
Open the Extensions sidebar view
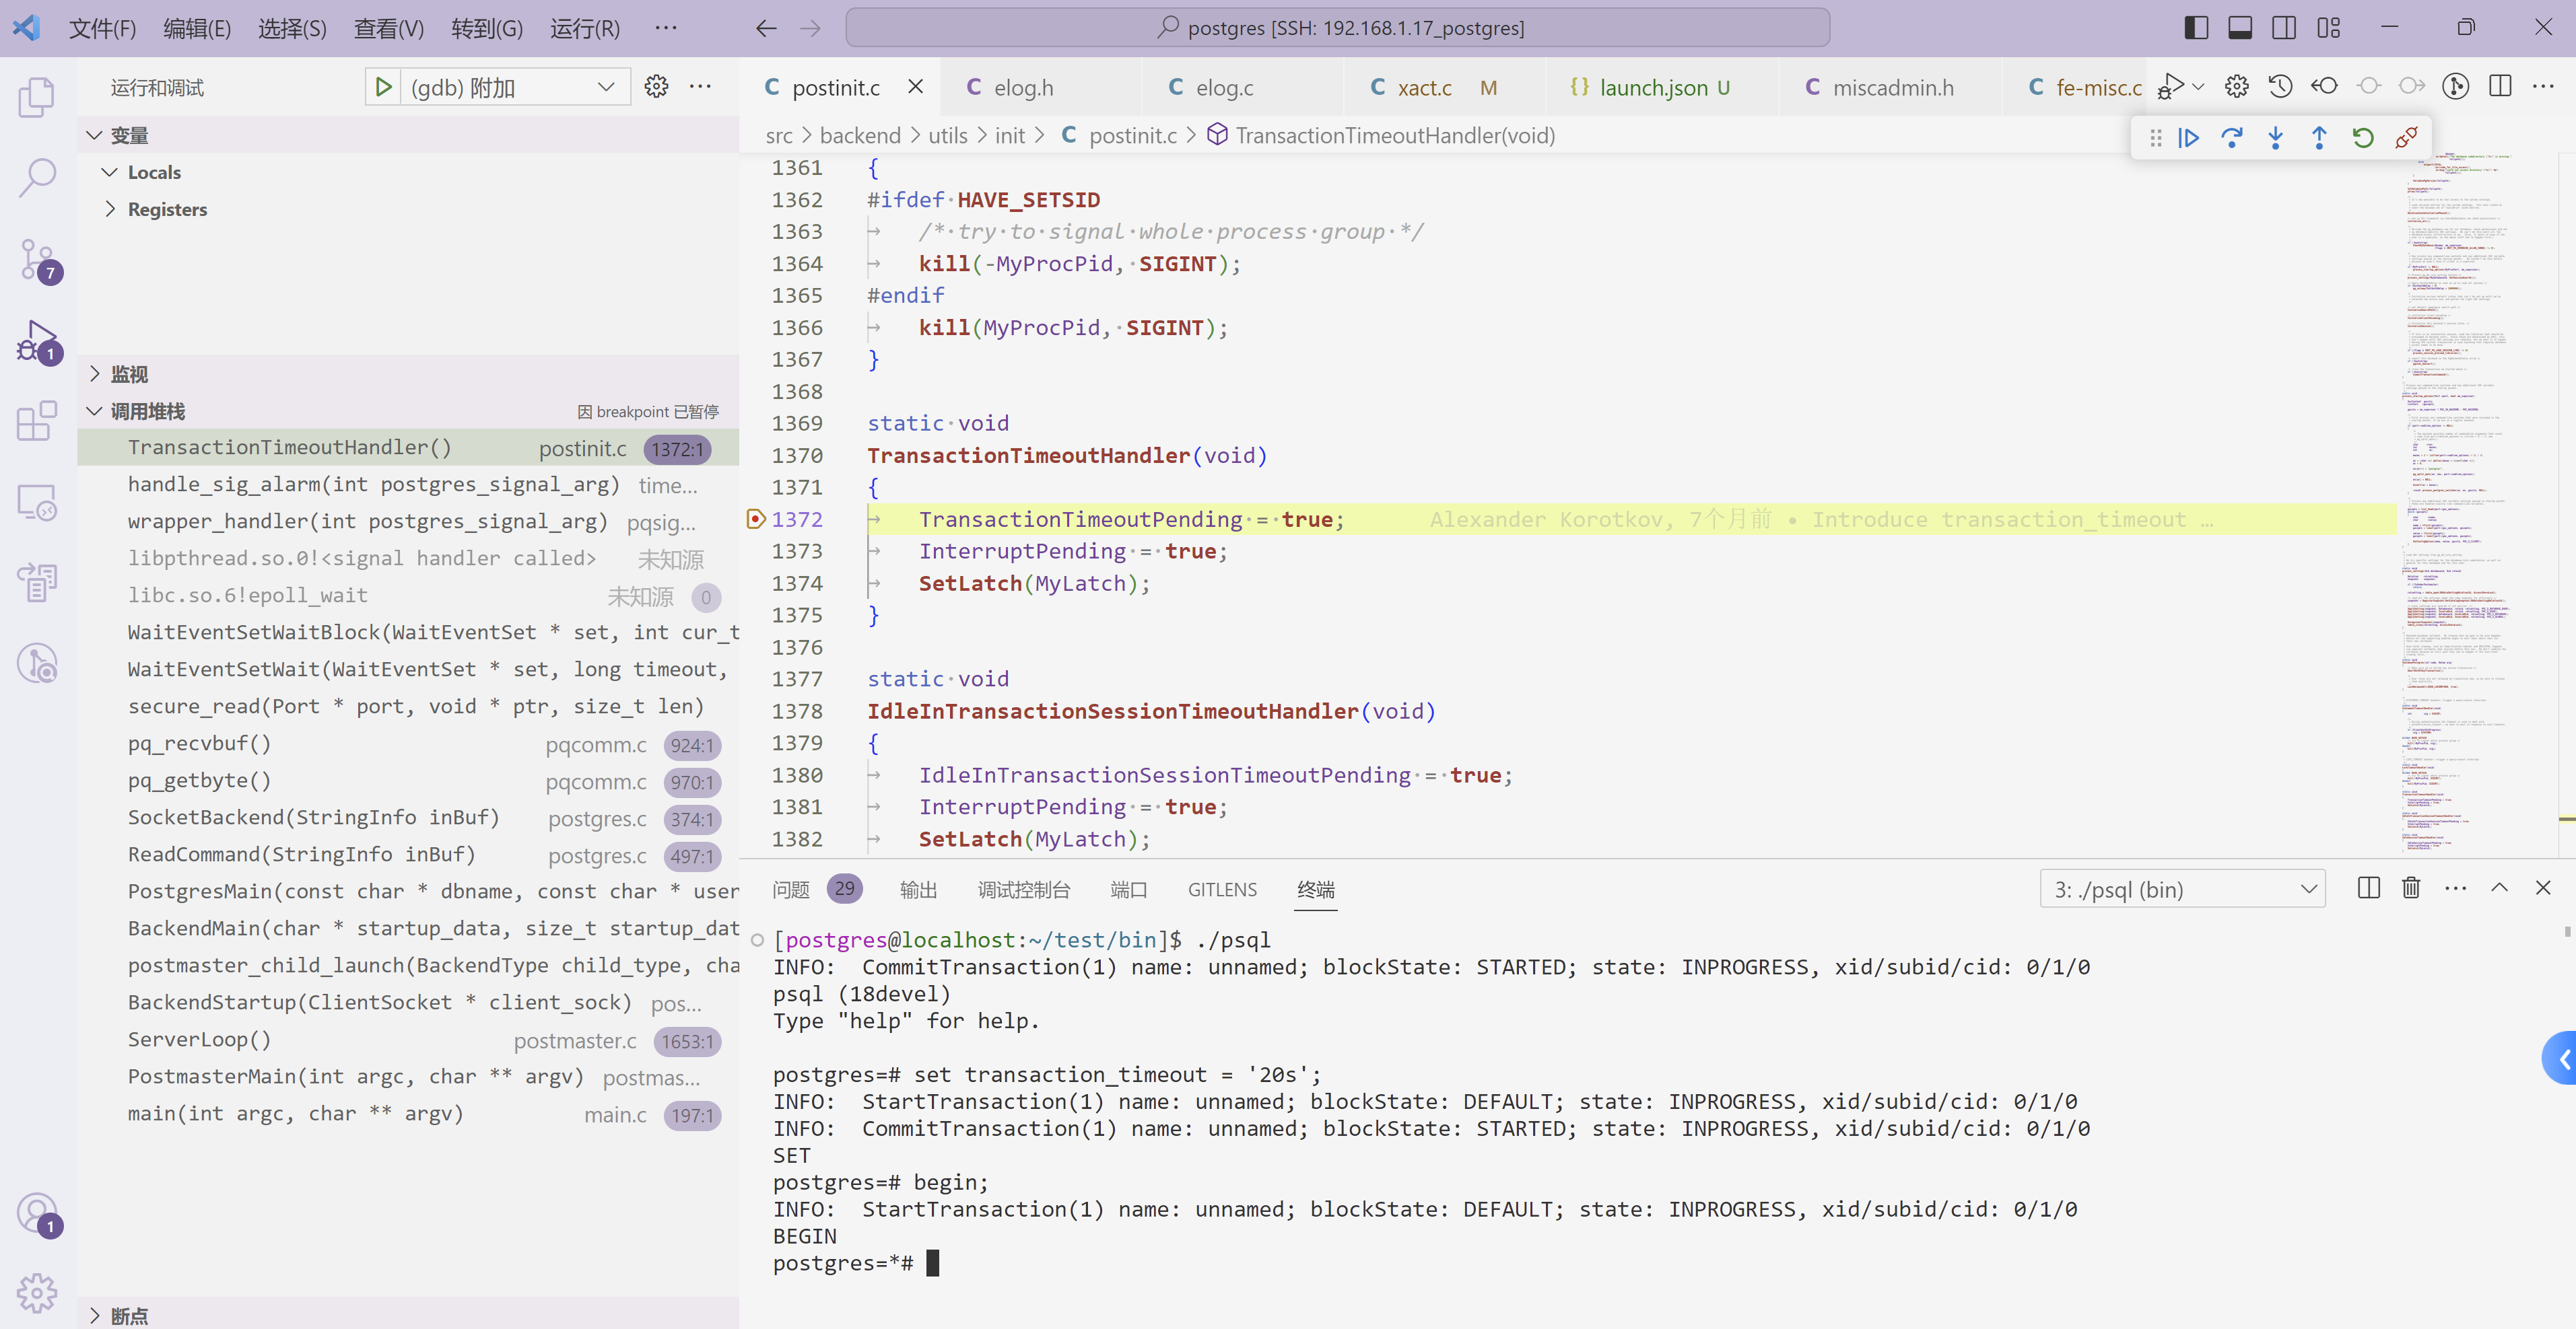(38, 421)
